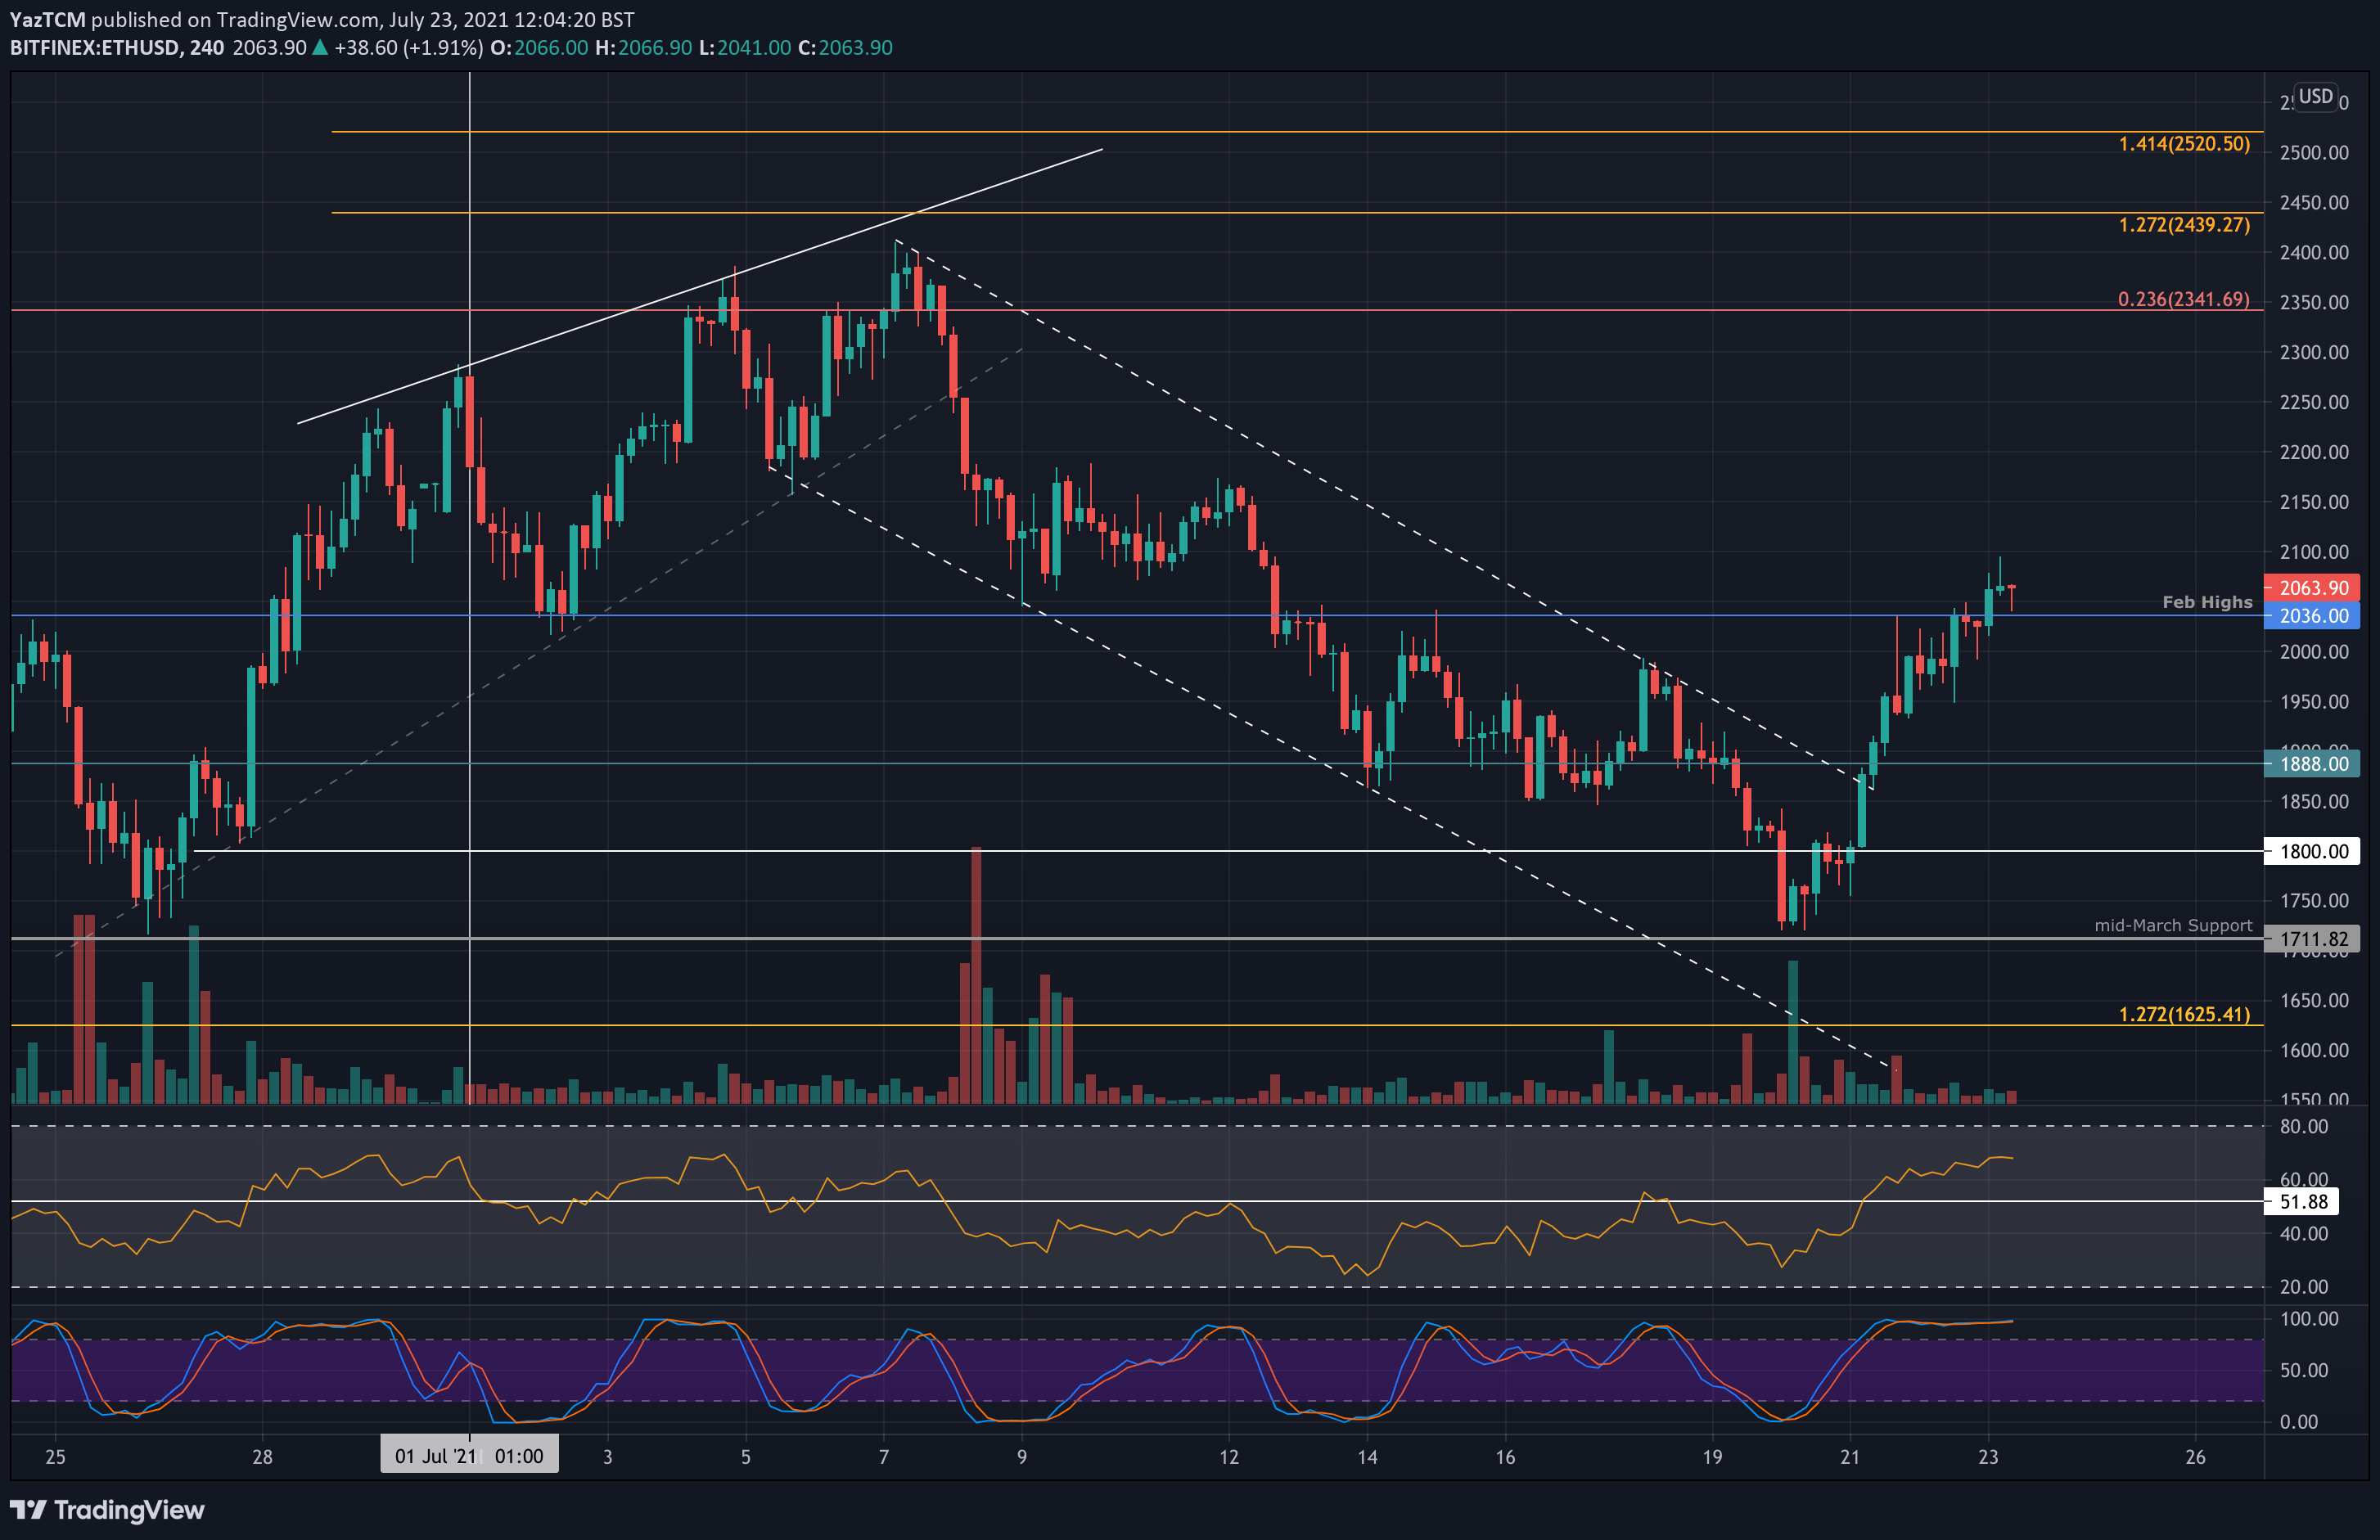This screenshot has width=2380, height=1540.
Task: Click the USD currency button
Action: [x=2315, y=96]
